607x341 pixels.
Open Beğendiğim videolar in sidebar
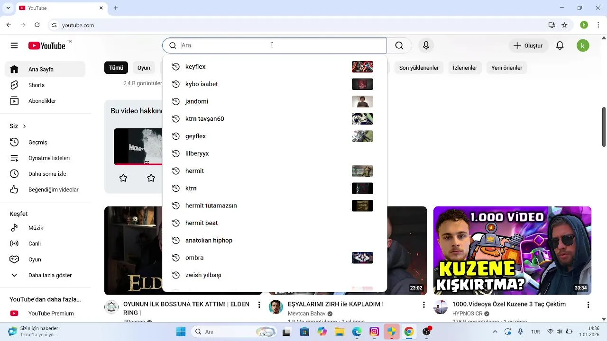(46, 189)
